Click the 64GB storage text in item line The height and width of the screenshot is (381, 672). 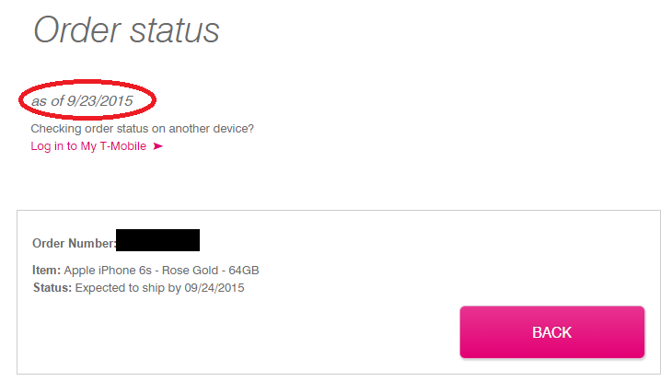point(244,271)
